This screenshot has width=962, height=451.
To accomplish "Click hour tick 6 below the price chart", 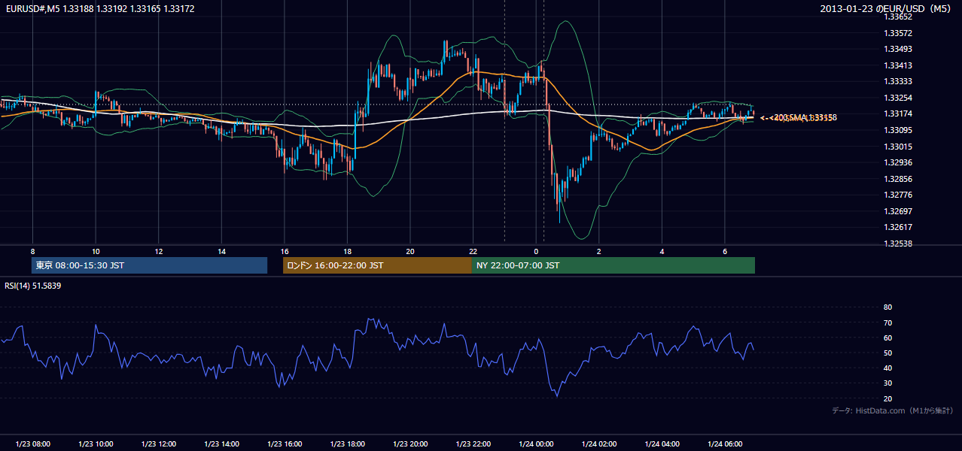I will click(x=724, y=251).
